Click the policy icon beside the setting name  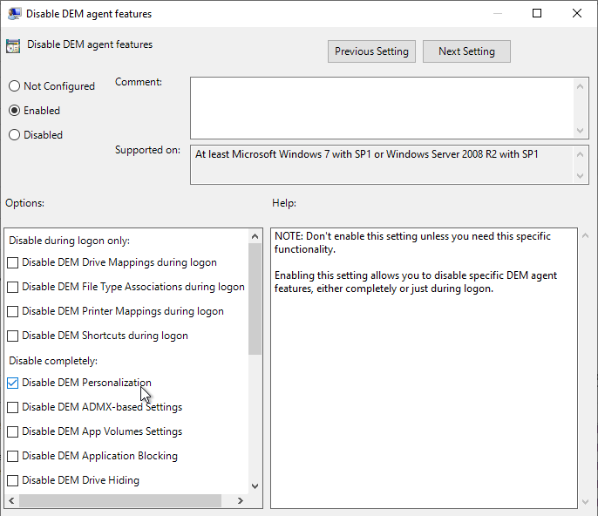13,46
